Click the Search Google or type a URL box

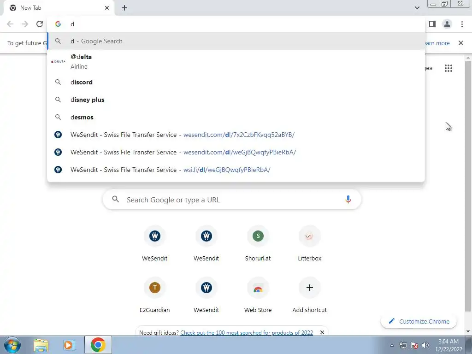[232, 200]
